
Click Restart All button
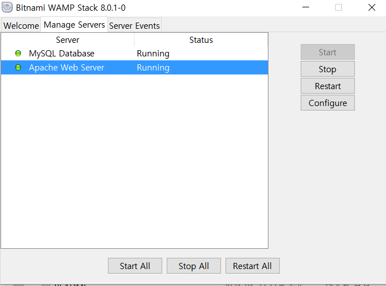pyautogui.click(x=252, y=266)
